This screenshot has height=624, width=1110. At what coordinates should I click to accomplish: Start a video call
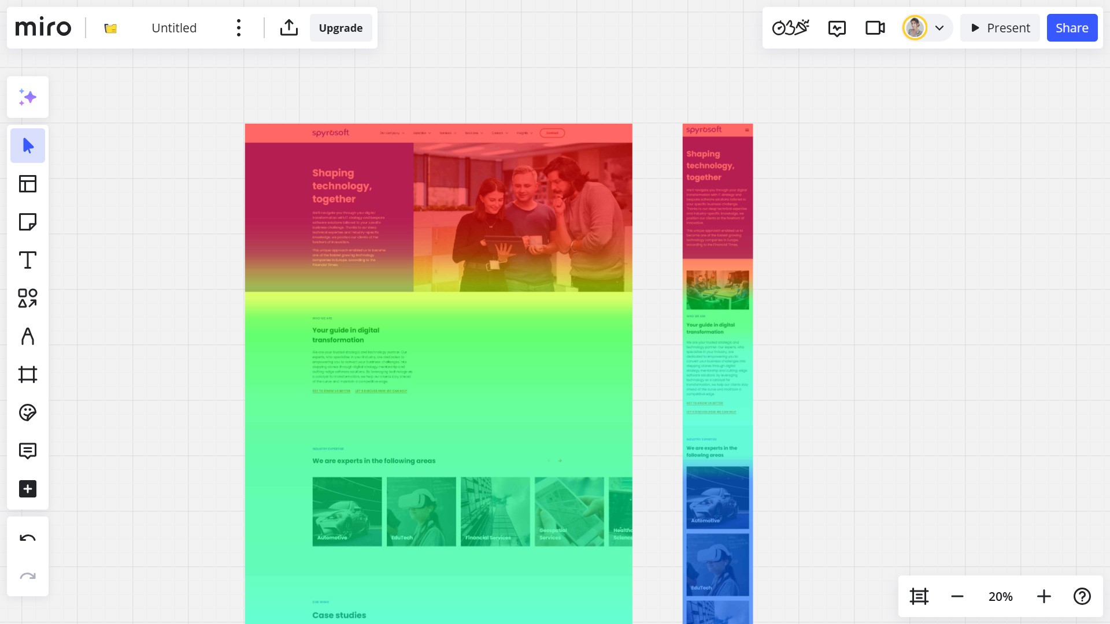tap(875, 28)
